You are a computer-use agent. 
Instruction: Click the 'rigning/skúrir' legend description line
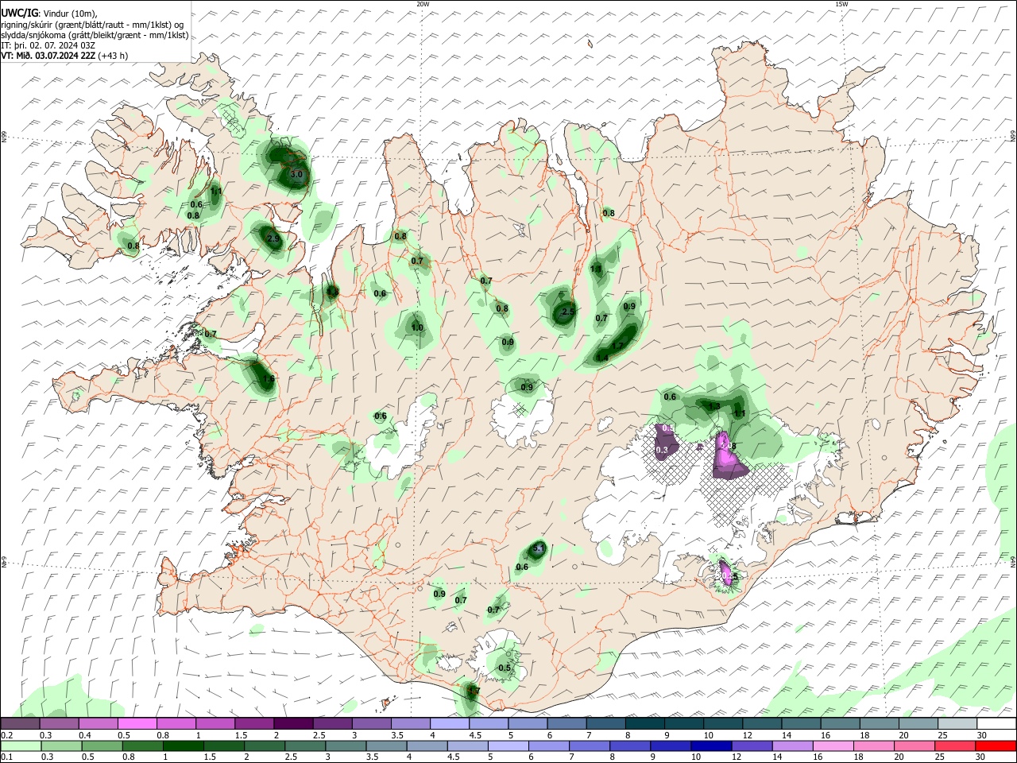tap(92, 25)
